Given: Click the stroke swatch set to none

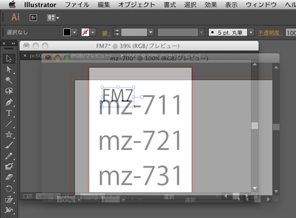Looking at the screenshot, I should pos(85,32).
